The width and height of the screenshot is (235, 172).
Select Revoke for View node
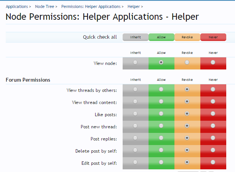(187, 63)
